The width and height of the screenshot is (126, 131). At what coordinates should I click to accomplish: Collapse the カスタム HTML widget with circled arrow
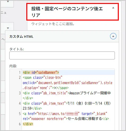click(113, 36)
